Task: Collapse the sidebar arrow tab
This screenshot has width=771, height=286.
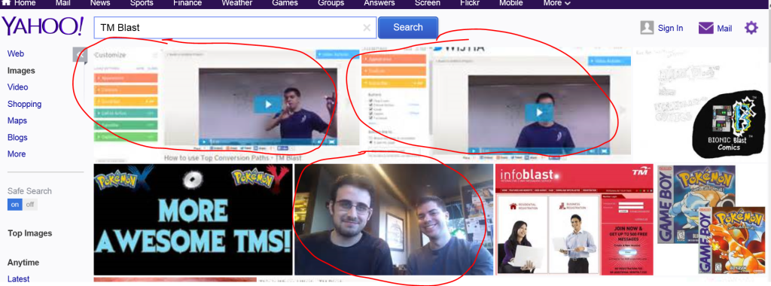Action: click(x=80, y=54)
